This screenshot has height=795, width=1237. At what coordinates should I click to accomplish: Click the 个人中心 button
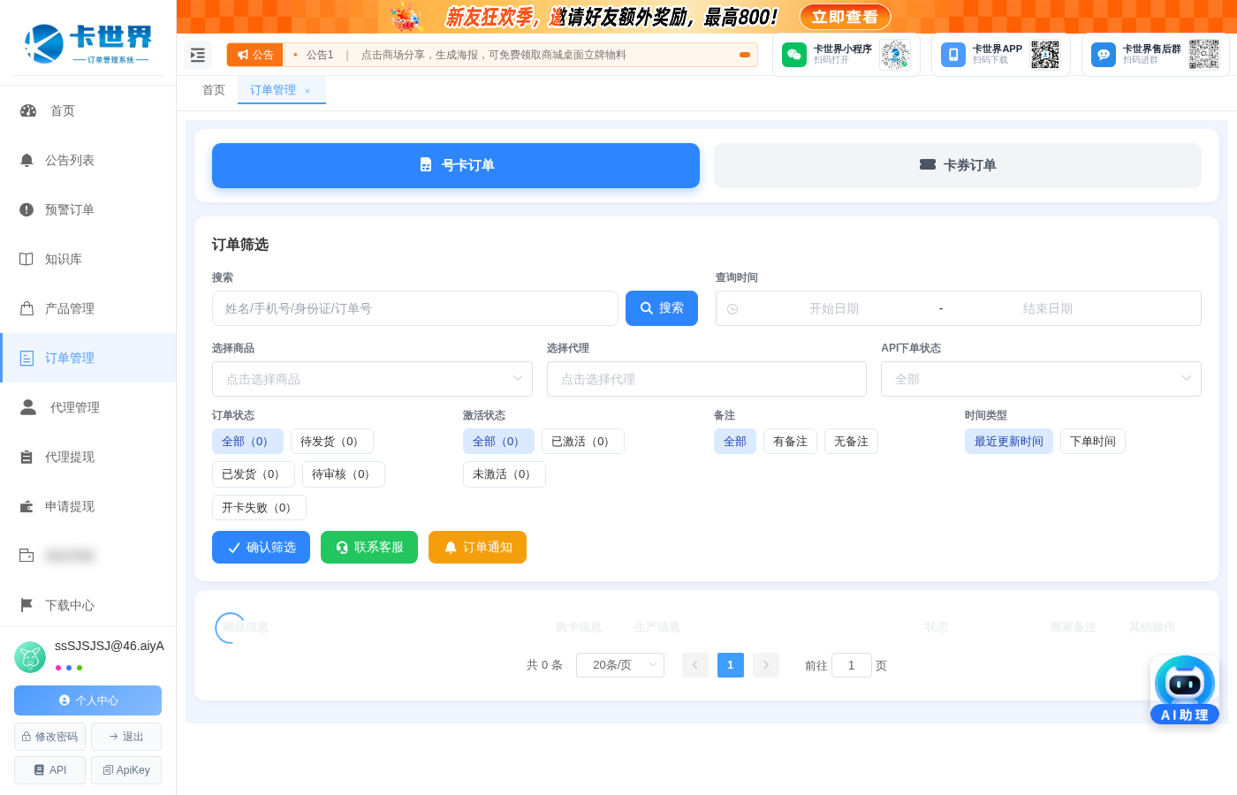pos(87,700)
